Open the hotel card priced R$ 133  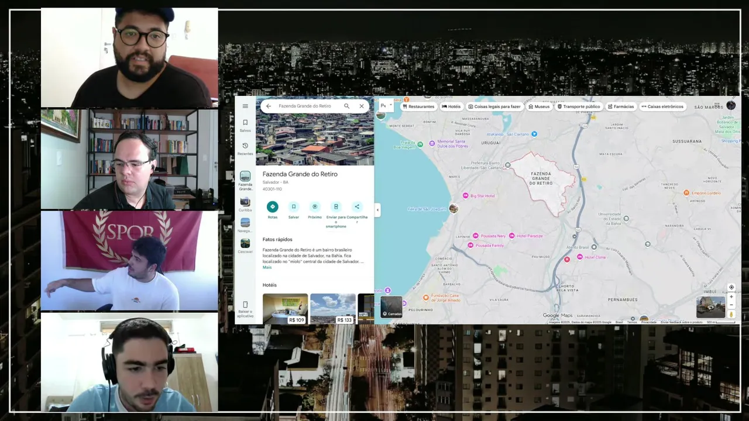pyautogui.click(x=333, y=309)
